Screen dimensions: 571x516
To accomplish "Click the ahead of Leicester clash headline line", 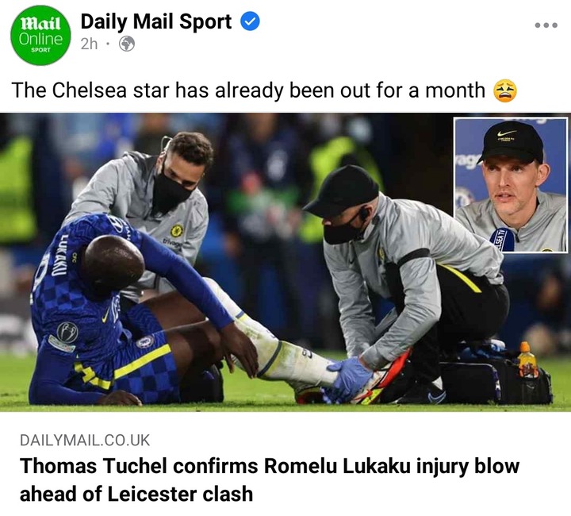I will tap(136, 494).
